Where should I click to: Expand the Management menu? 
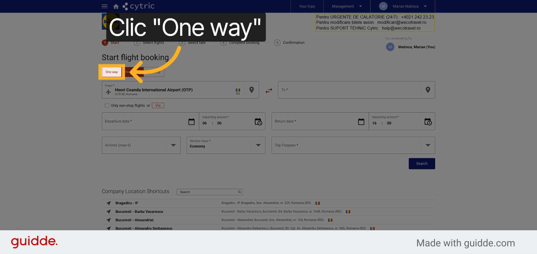[347, 6]
